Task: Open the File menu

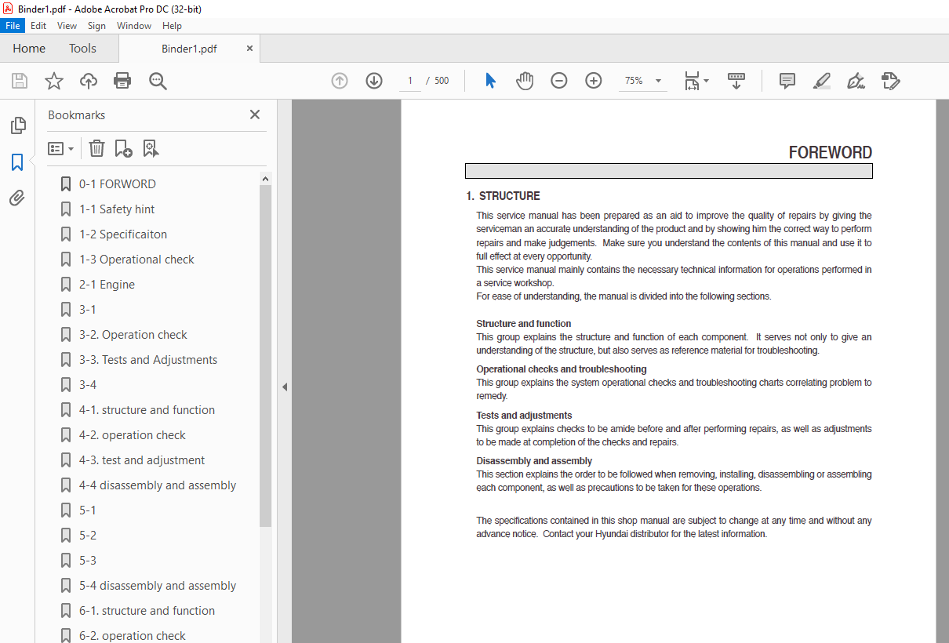Action: click(13, 26)
